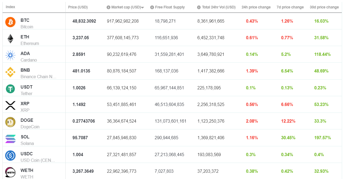Click the info icon beside Market cap (USD)
This screenshot has height=179, width=344.
point(108,7)
